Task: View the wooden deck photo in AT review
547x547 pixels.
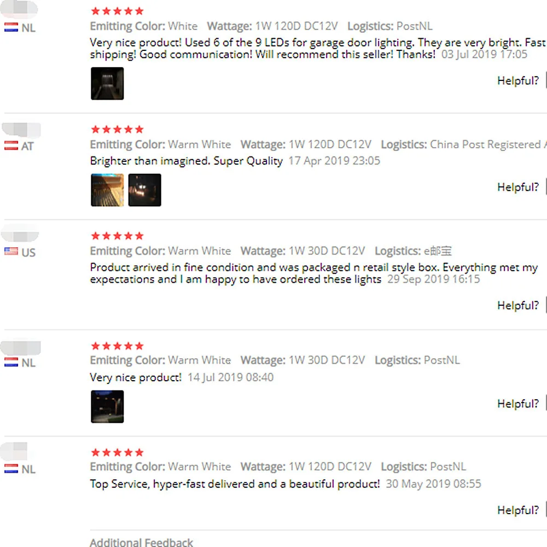Action: [x=107, y=190]
